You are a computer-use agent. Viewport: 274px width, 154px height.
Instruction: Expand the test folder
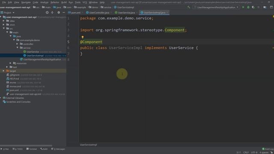7,67
